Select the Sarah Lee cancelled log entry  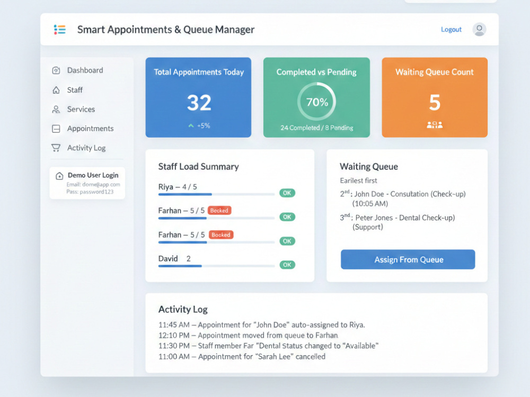click(242, 356)
